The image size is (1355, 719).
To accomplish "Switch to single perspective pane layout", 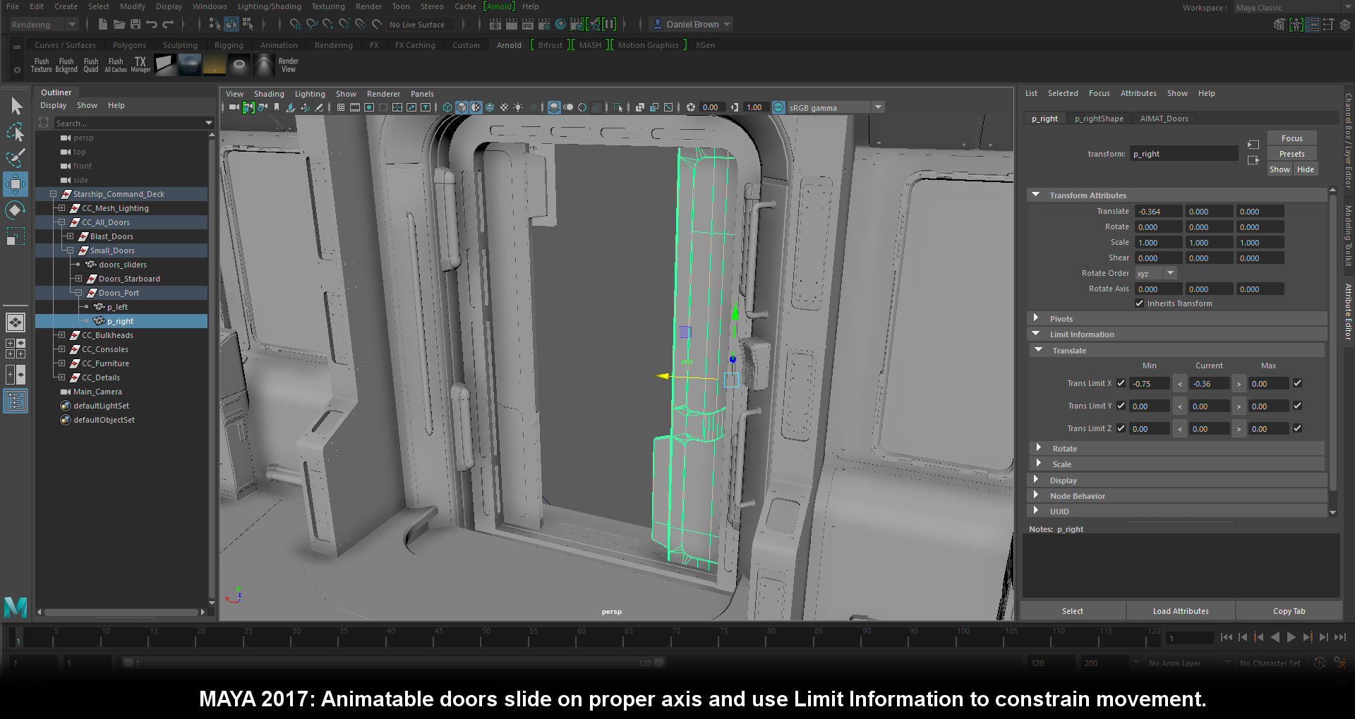I will pyautogui.click(x=16, y=322).
